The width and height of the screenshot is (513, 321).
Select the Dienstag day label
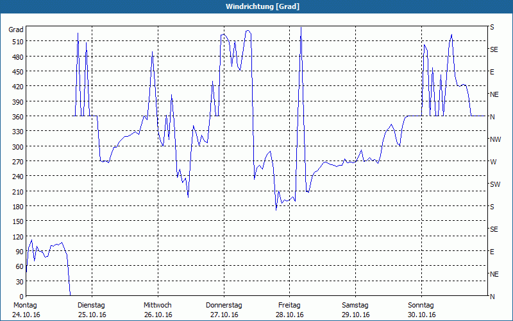[x=91, y=306]
